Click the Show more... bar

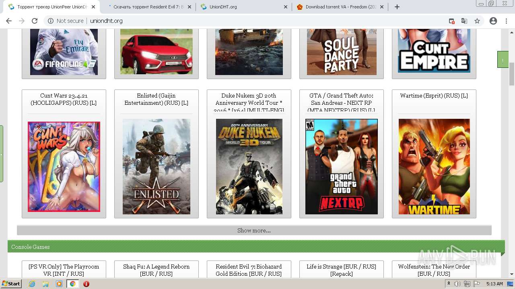(254, 230)
